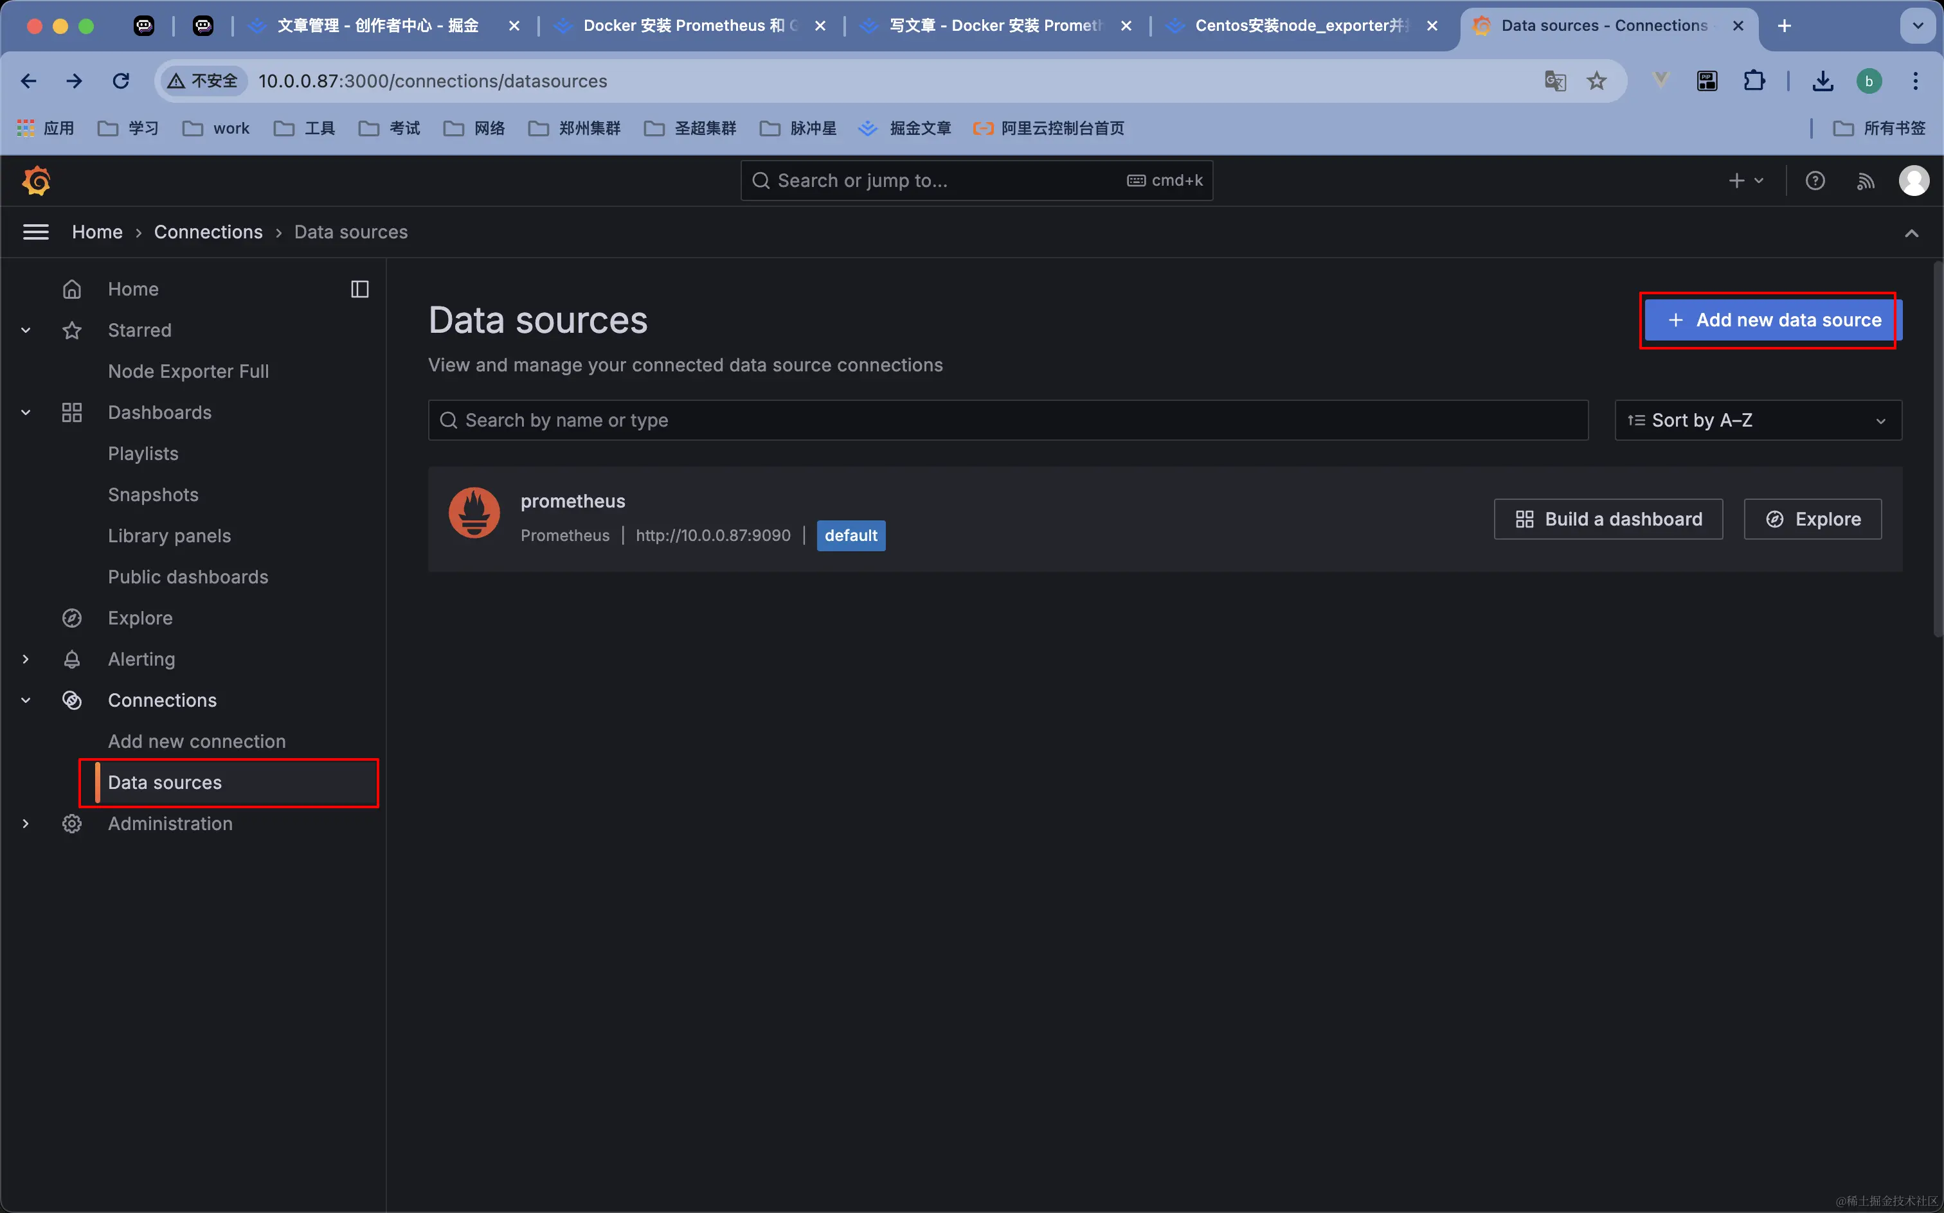Screen dimensions: 1944x1213
Task: Open the Chrome profile 'b' avatar
Action: click(x=1869, y=81)
